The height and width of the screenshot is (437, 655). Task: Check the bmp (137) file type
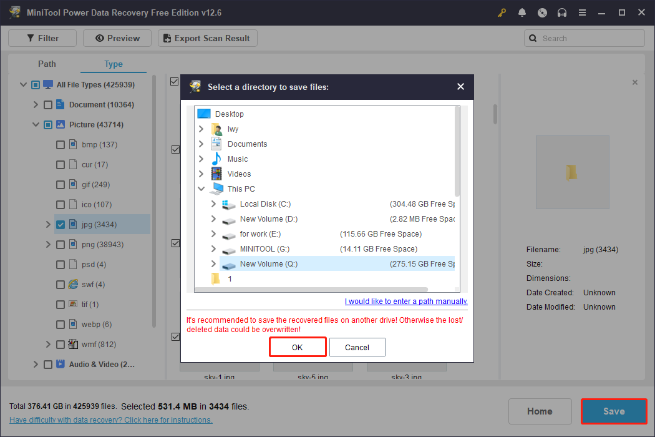pos(61,144)
